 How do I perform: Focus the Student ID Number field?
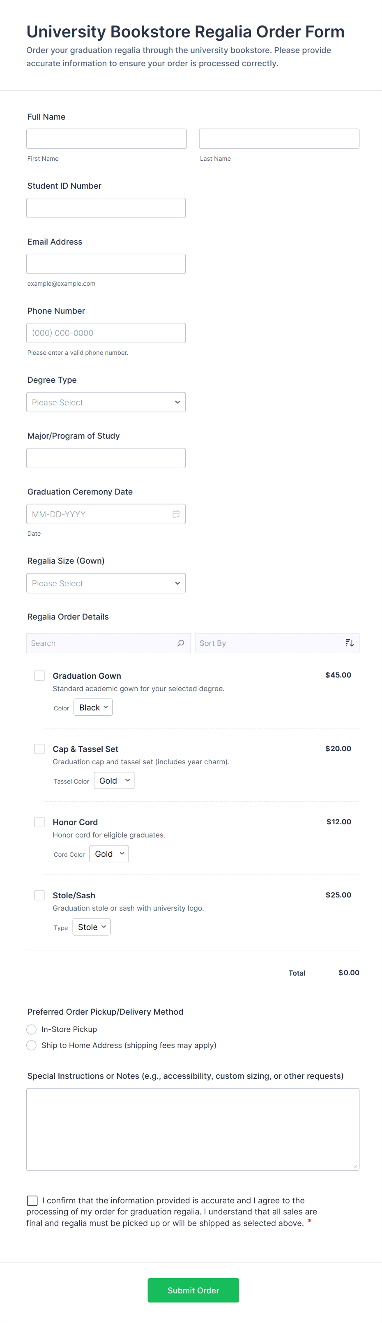pyautogui.click(x=106, y=208)
